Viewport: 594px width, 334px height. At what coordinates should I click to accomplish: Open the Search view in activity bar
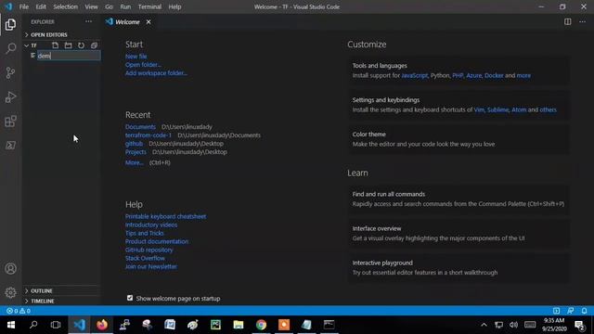pos(10,48)
